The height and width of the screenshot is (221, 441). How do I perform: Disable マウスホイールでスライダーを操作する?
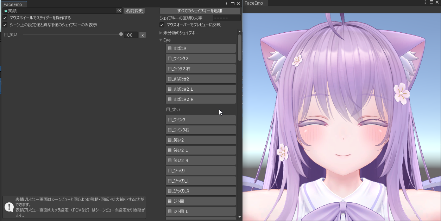5,18
